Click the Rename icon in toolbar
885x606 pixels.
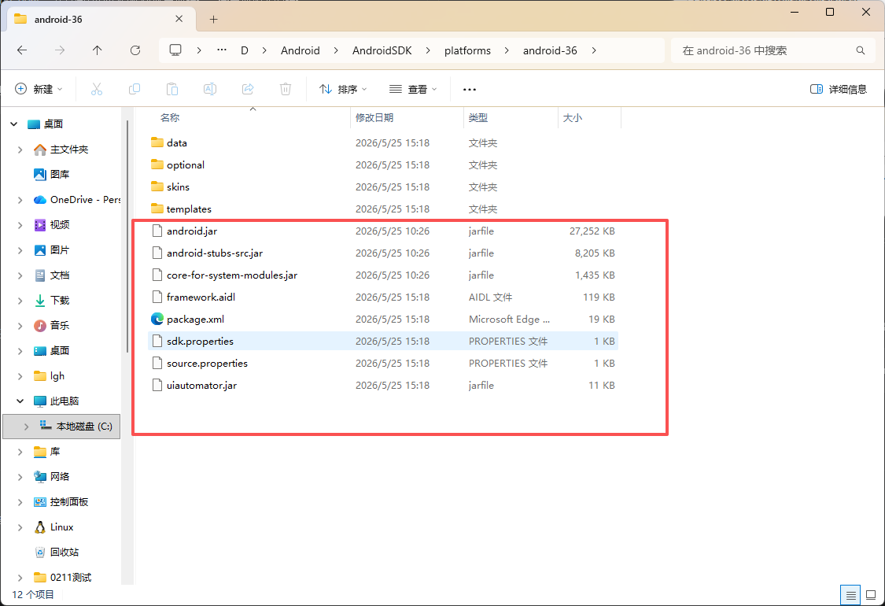[x=210, y=89]
